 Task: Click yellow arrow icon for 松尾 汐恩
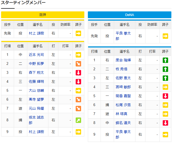pos(165,105)
